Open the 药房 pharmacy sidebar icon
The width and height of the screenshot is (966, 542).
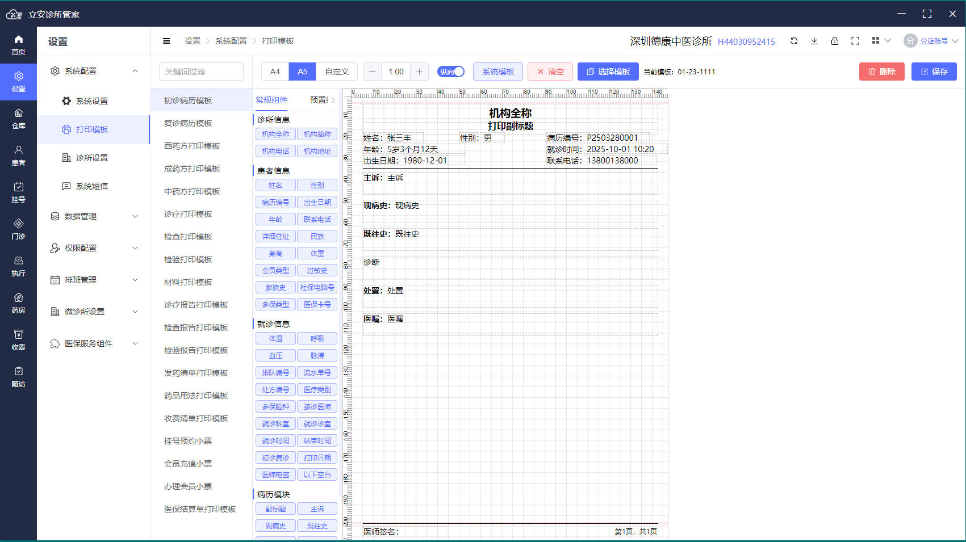pyautogui.click(x=18, y=303)
